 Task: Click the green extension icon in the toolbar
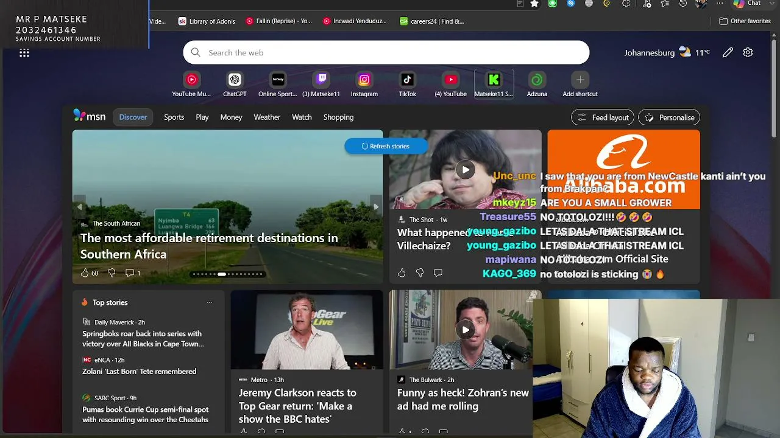click(x=553, y=4)
